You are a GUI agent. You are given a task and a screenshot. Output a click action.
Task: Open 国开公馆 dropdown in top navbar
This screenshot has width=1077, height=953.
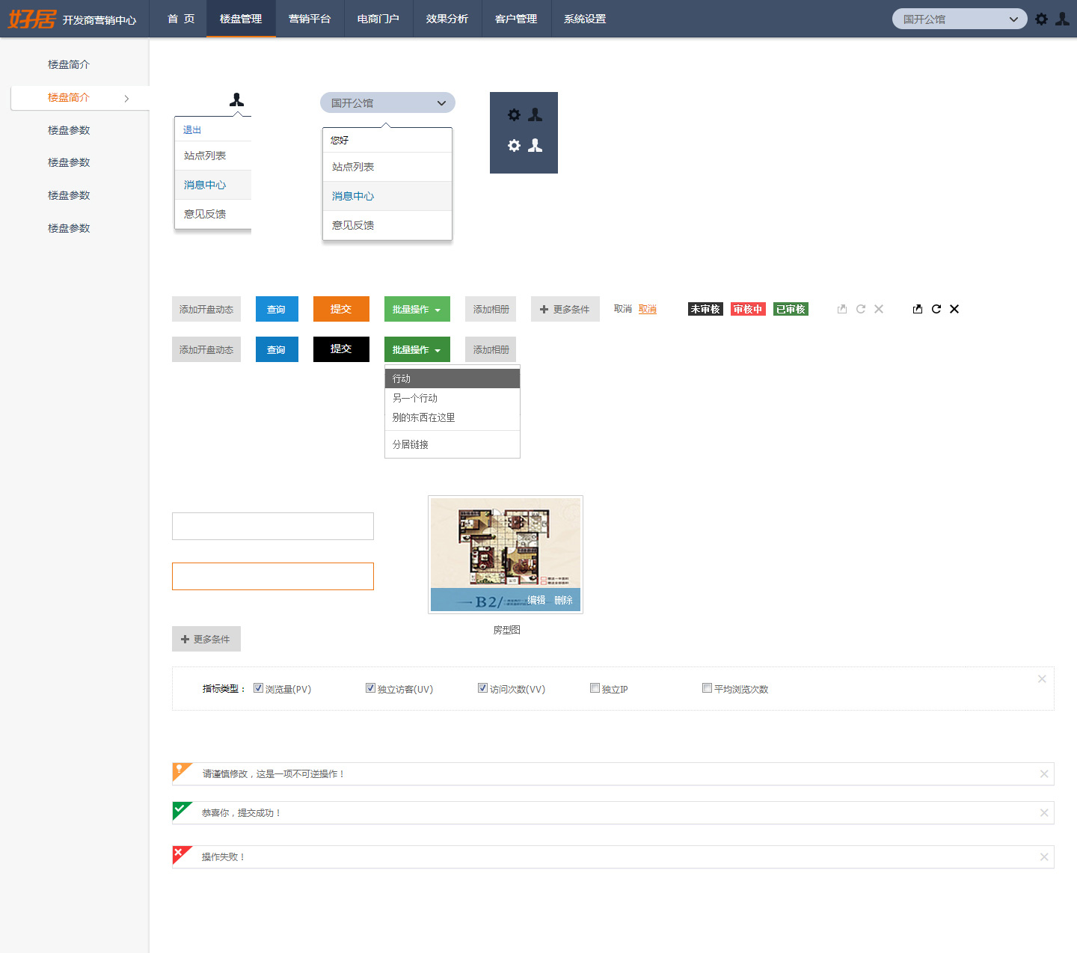tap(960, 19)
